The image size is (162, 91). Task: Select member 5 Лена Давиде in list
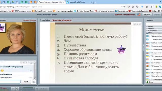tap(154, 73)
